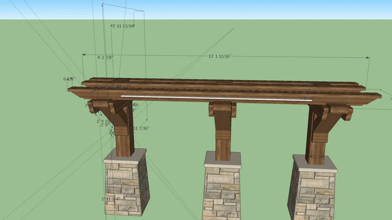The width and height of the screenshot is (392, 220).
Task: Select the middle stone pier base
Action: [221, 192]
